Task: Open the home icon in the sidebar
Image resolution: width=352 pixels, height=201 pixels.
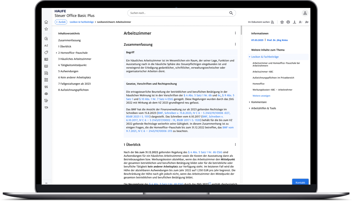Action: point(46,22)
